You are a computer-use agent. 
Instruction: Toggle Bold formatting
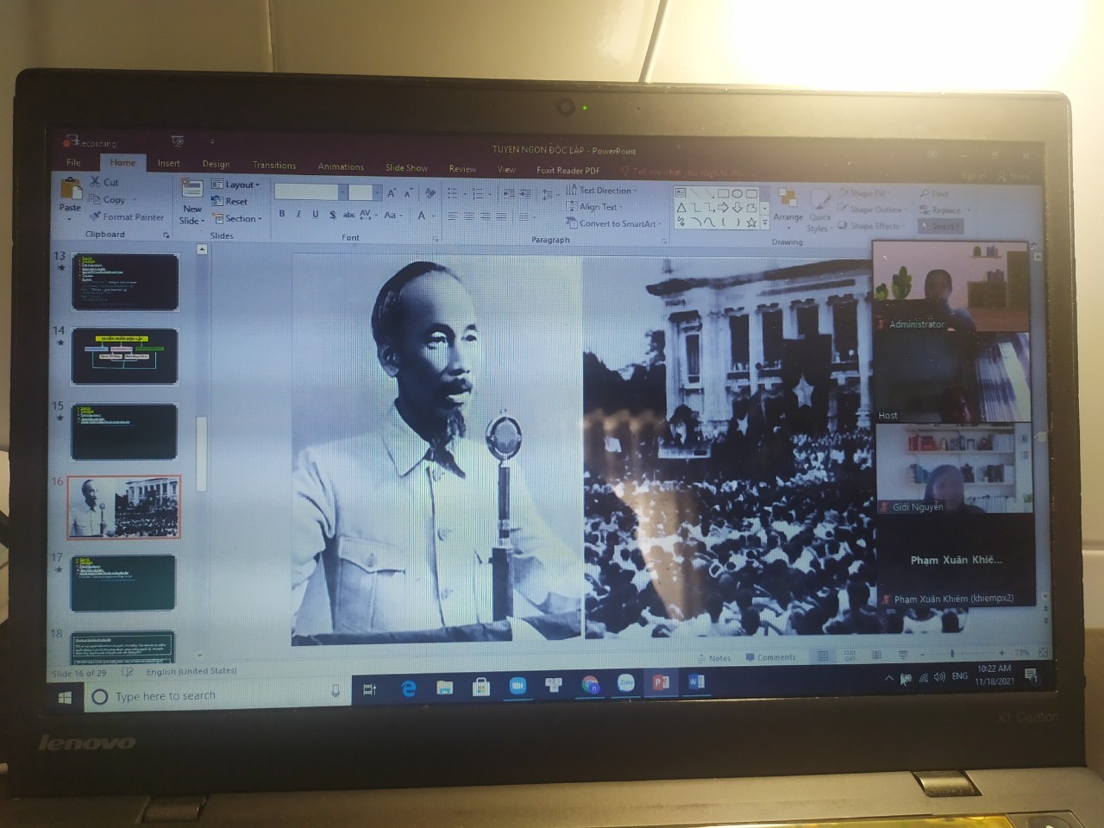click(x=282, y=214)
